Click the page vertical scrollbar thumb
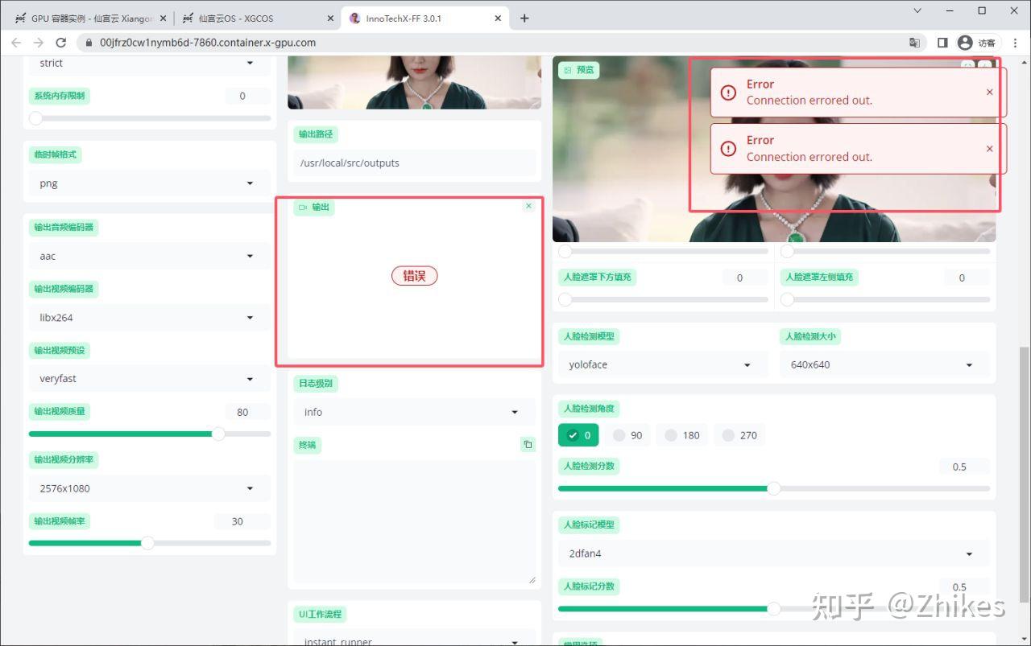Screen dimensions: 1031x646 point(1024,473)
